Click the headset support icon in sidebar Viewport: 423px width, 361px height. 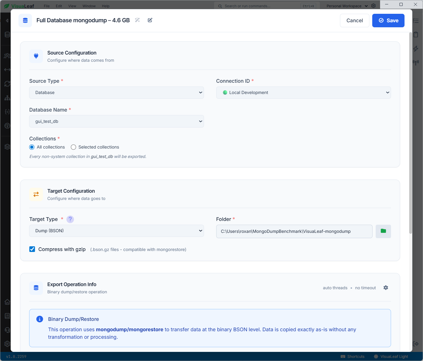point(7,330)
